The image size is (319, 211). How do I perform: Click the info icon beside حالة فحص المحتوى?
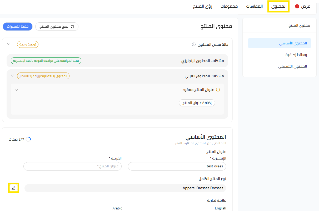click(194, 44)
